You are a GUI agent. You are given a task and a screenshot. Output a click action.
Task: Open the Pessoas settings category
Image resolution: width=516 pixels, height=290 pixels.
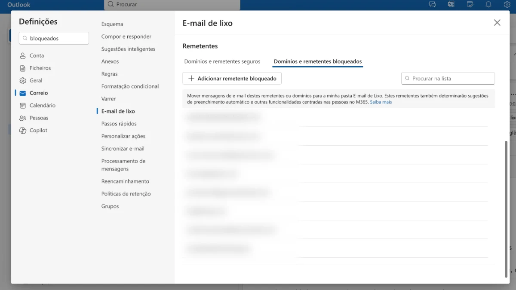39,118
